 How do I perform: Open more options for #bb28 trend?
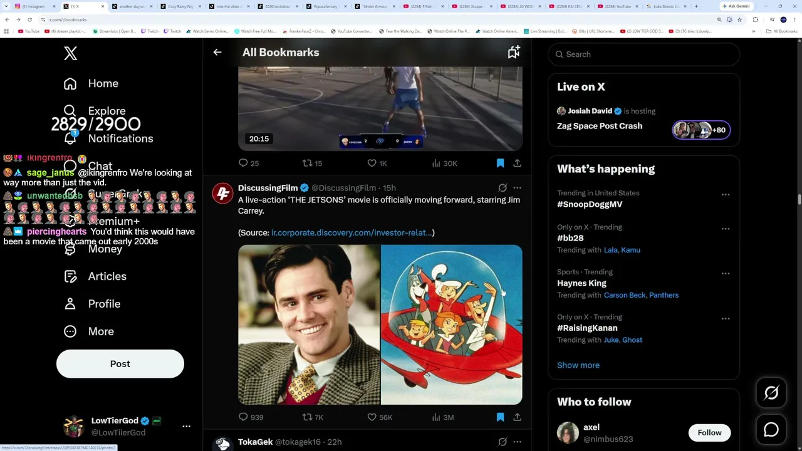point(726,229)
